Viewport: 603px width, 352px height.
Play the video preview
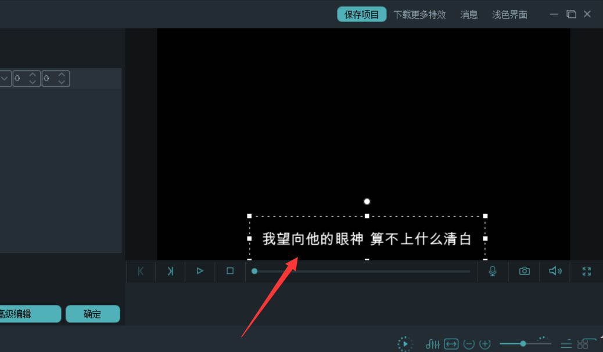200,271
